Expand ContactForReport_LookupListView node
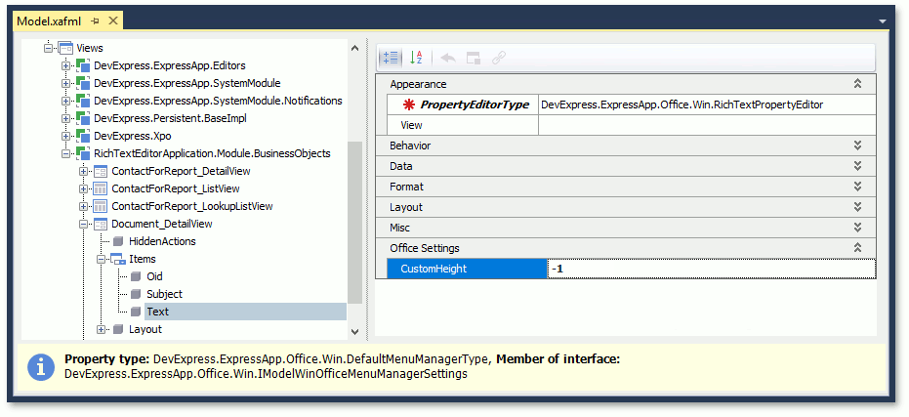Image resolution: width=909 pixels, height=417 pixels. 84,206
